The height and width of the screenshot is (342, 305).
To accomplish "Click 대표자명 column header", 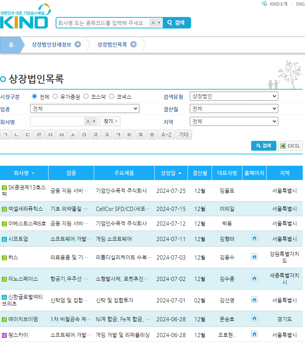I will click(x=227, y=173).
